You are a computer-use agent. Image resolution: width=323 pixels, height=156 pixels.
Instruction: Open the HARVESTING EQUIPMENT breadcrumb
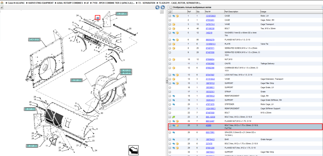41,3
